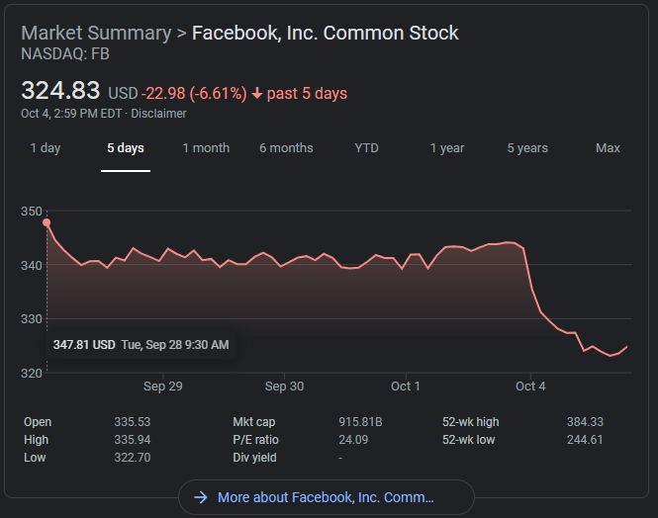This screenshot has width=658, height=518.
Task: Click the Oct 4 date on chart axis
Action: point(530,387)
